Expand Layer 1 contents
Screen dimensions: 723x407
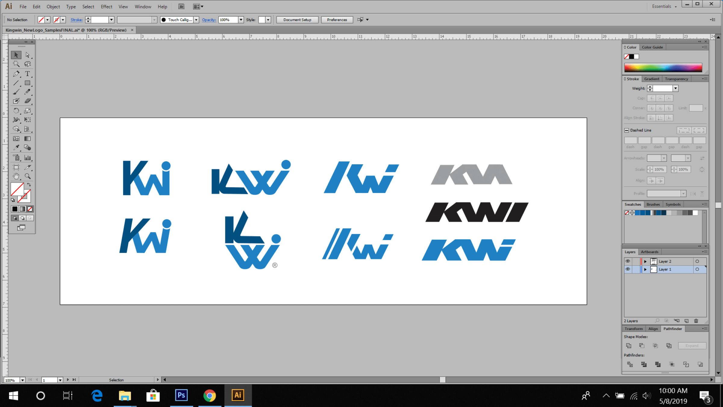(x=645, y=269)
